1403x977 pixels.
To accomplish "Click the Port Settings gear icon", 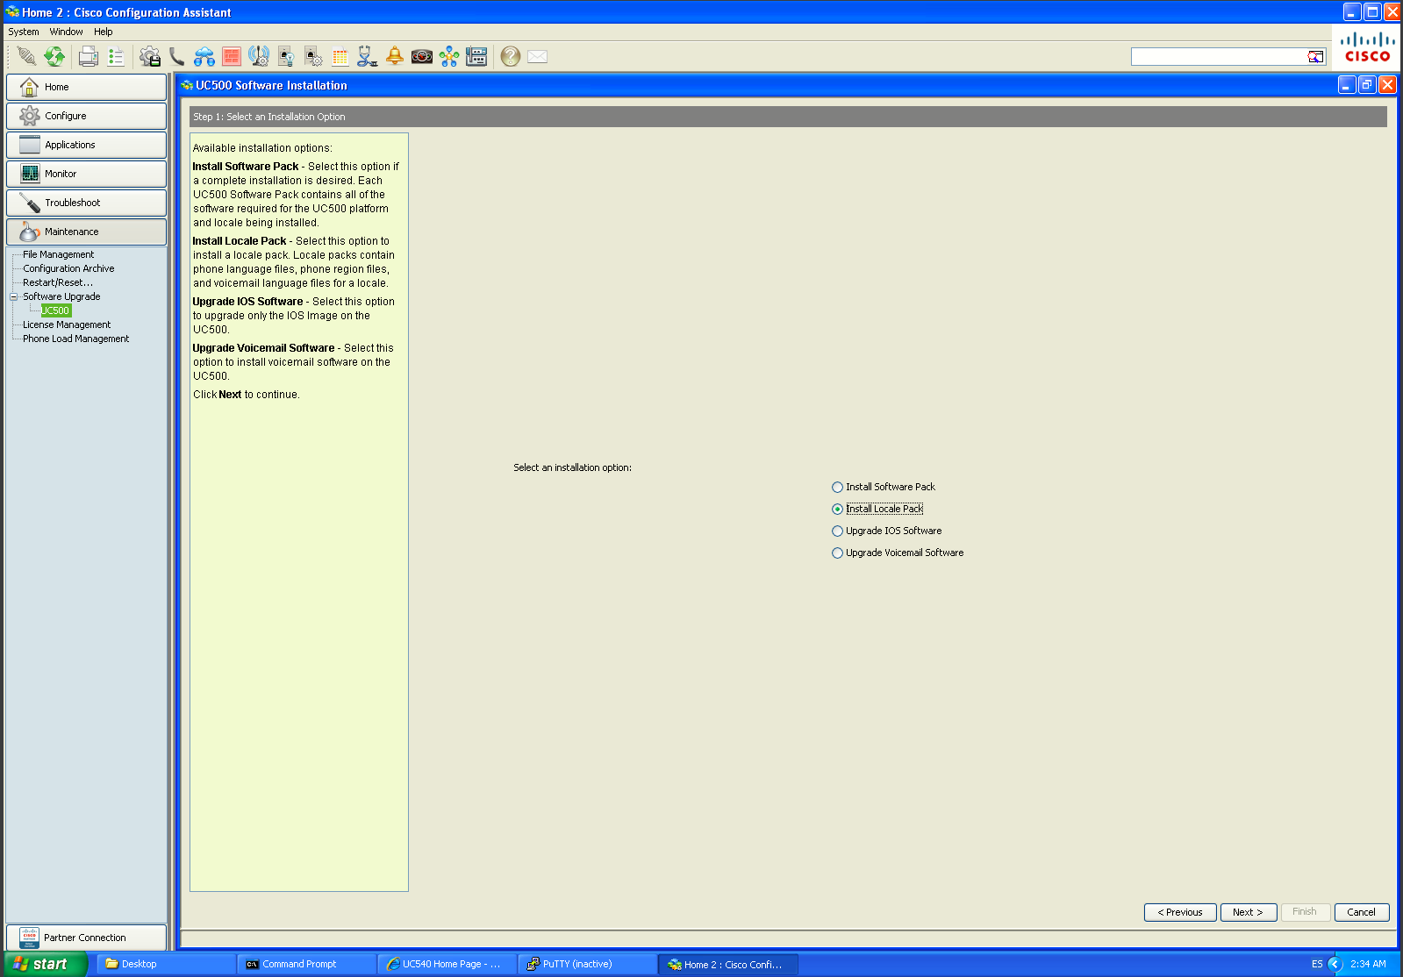I will (x=313, y=56).
